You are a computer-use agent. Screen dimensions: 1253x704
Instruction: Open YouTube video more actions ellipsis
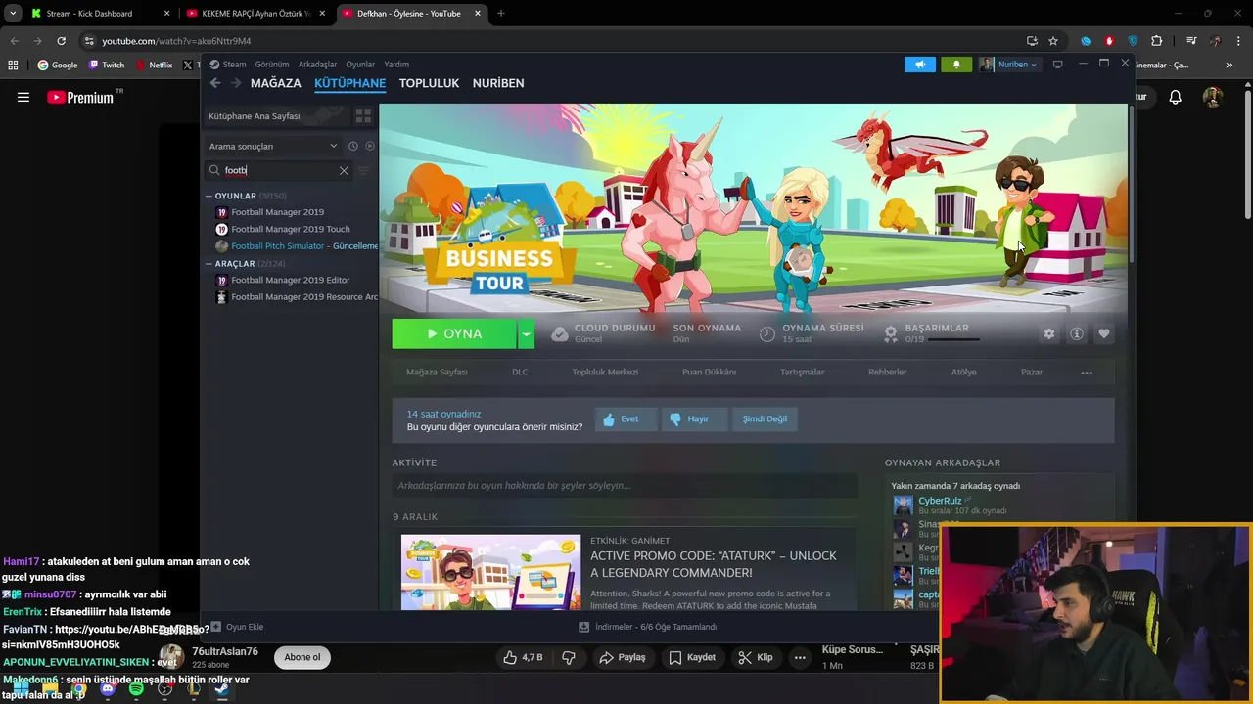[x=800, y=657]
